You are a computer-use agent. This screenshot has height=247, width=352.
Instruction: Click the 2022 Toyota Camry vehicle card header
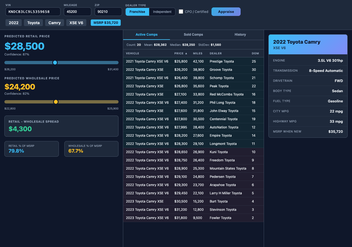pos(308,44)
